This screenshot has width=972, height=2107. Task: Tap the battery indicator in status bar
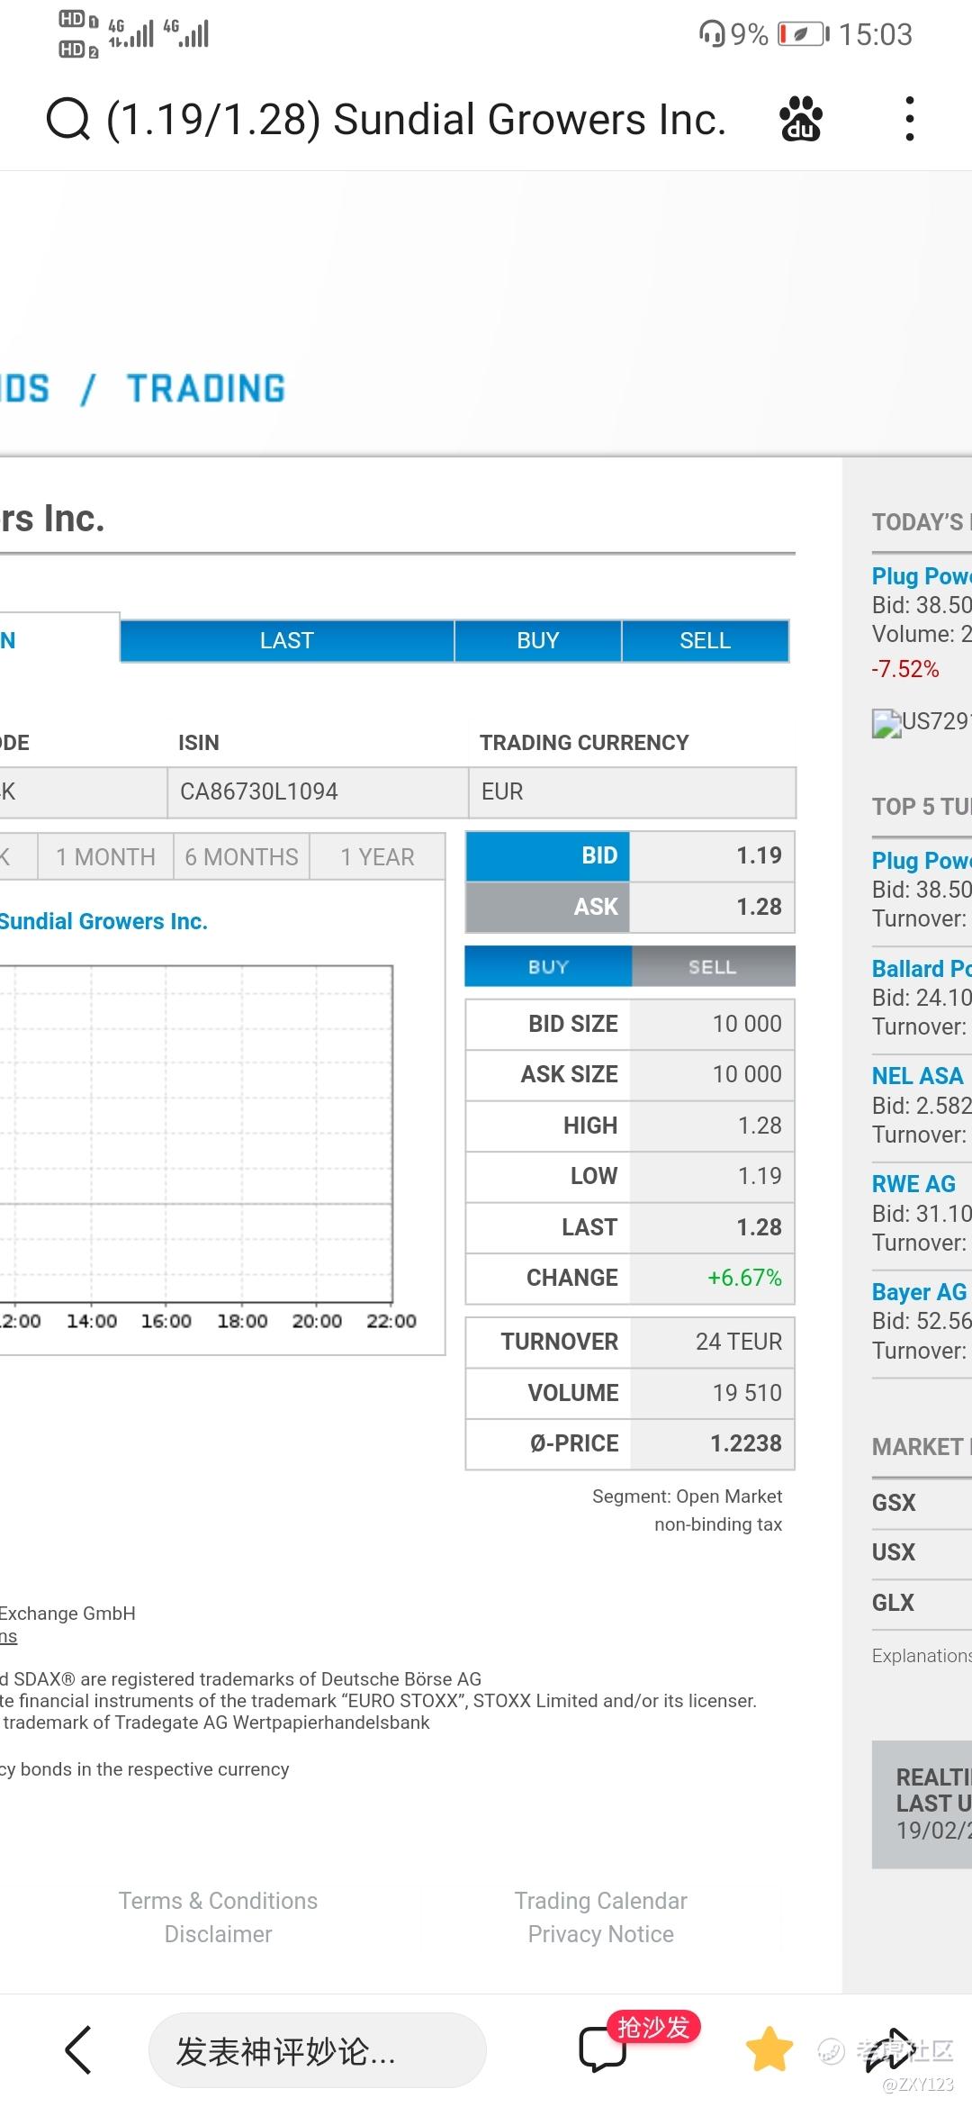coord(804,34)
